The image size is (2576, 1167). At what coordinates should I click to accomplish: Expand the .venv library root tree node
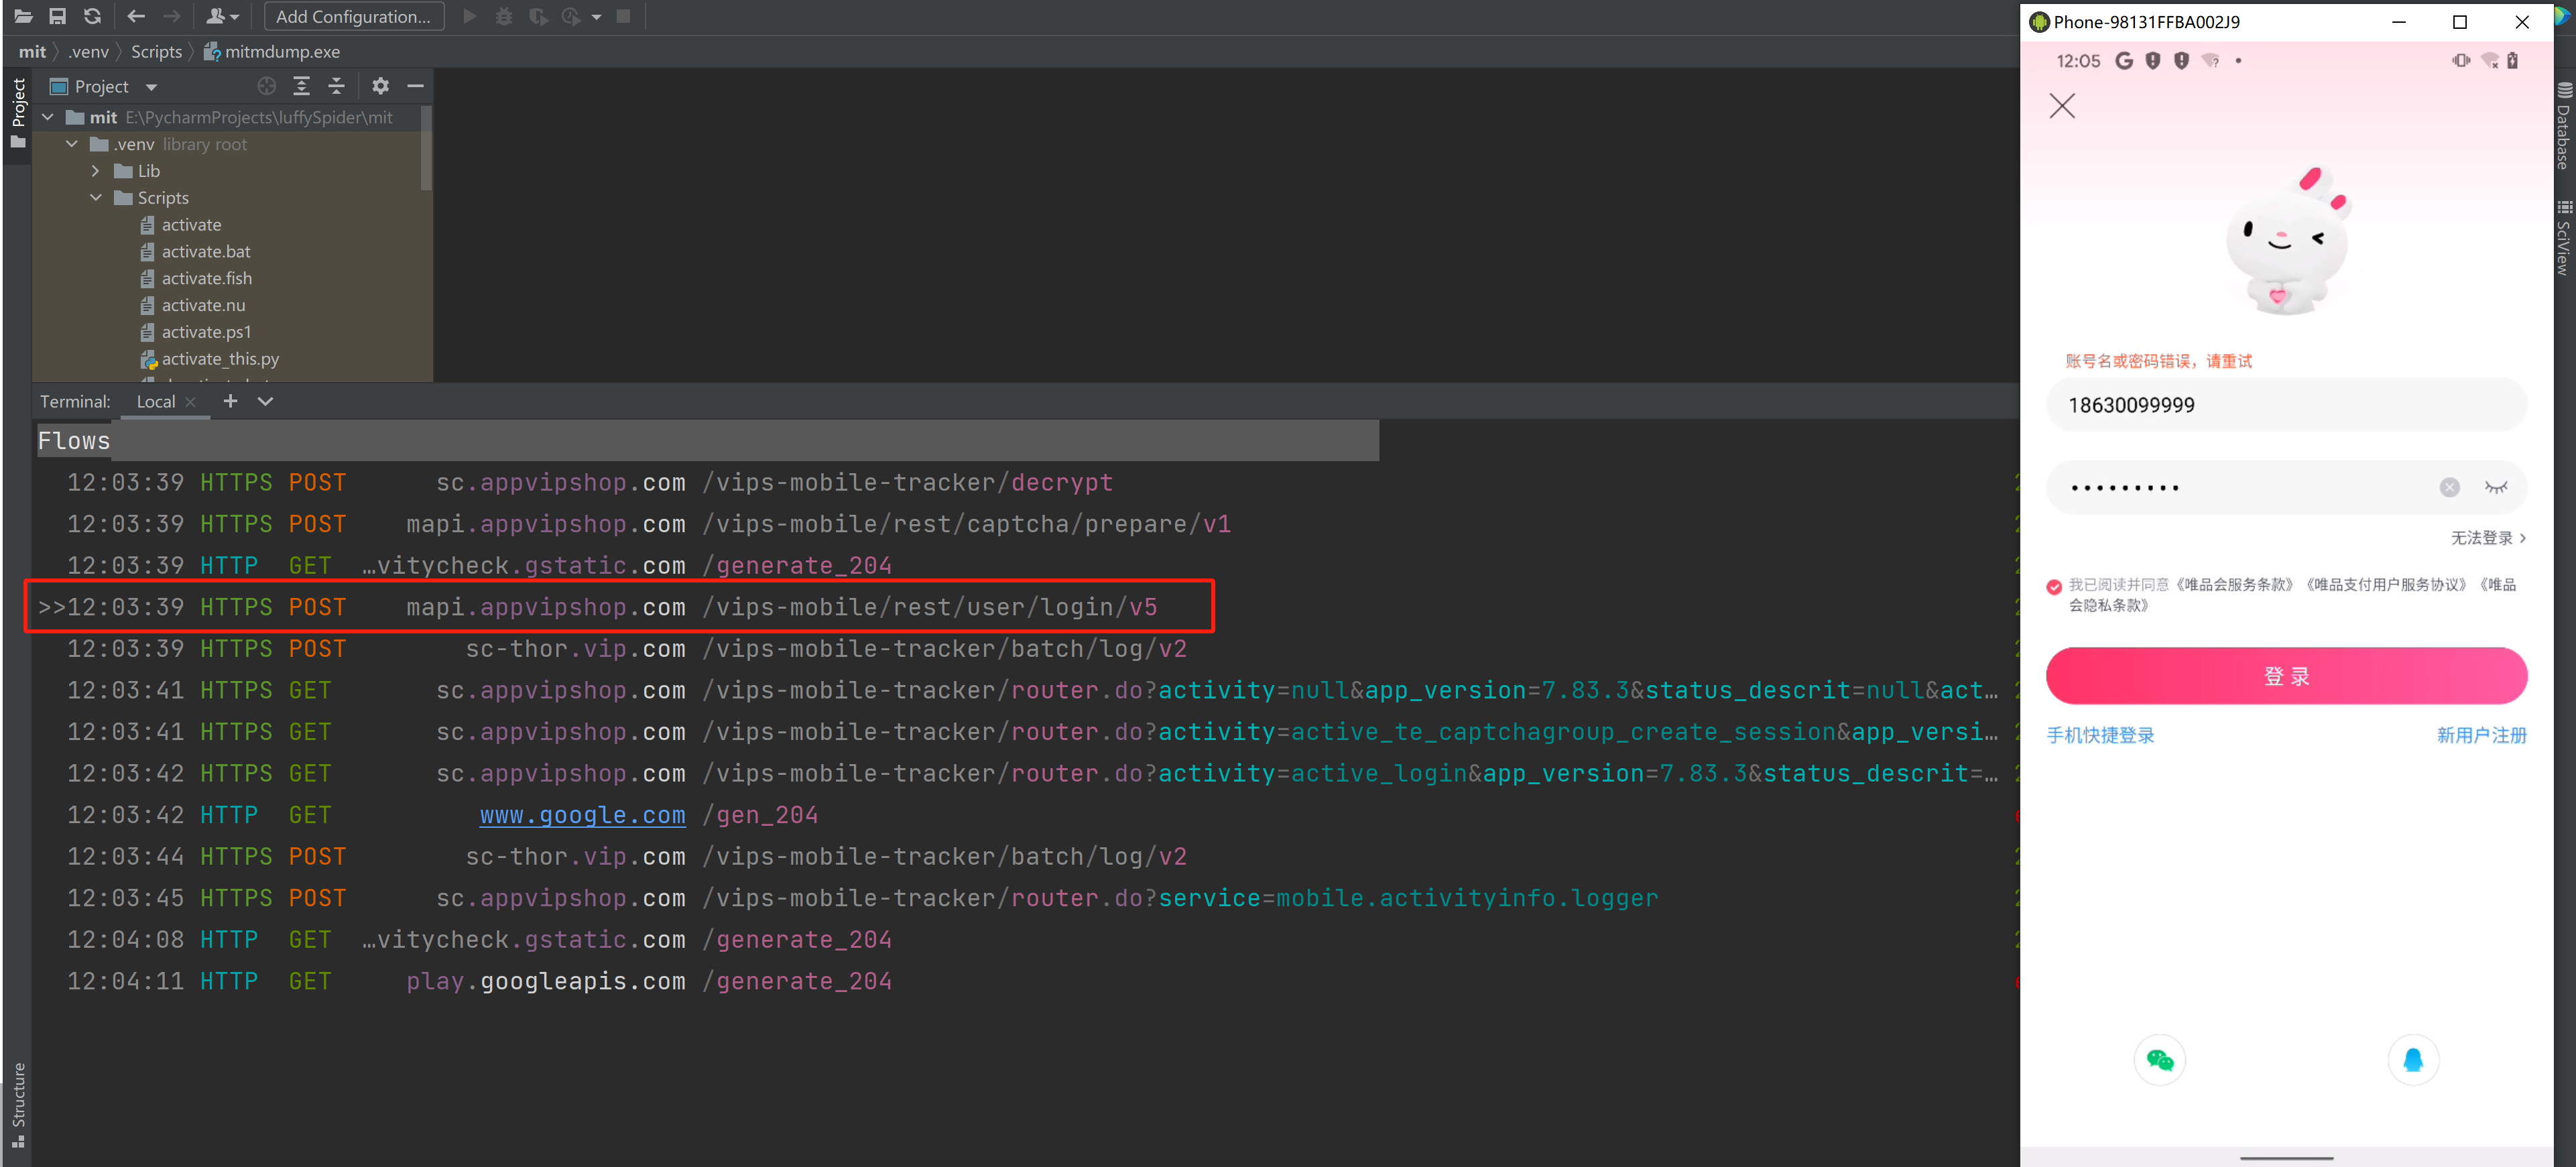tap(72, 143)
